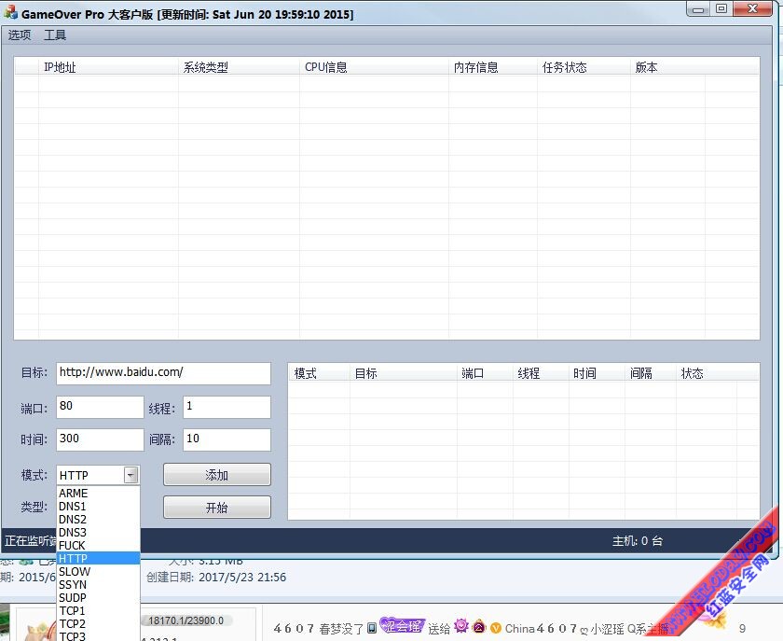
Task: Select highlighted HTTP in the mode list
Action: point(98,558)
